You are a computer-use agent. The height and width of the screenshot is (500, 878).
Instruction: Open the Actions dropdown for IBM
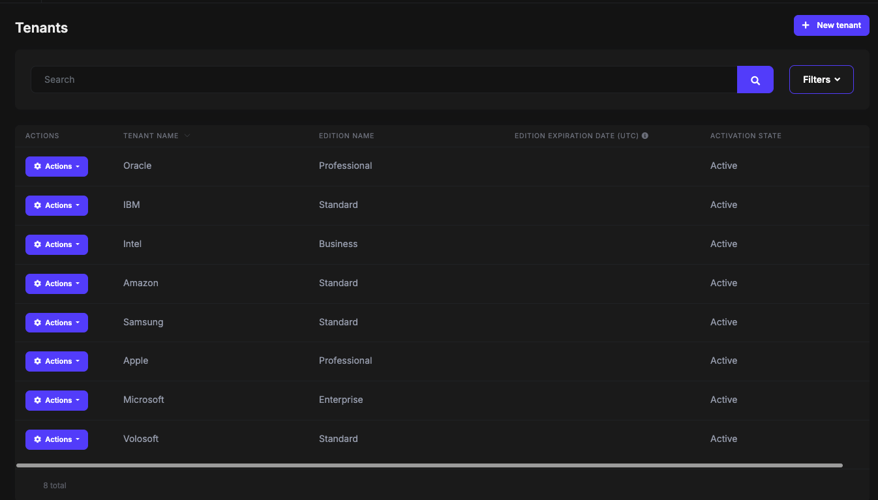click(57, 205)
